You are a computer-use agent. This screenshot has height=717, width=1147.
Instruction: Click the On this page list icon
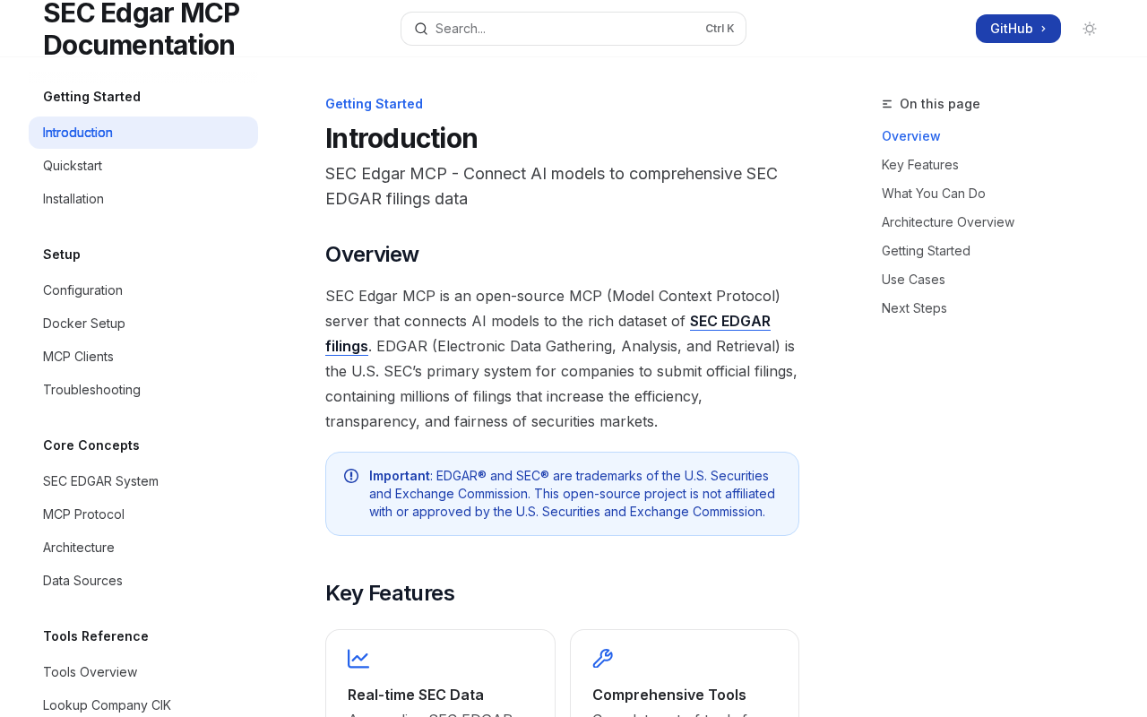pyautogui.click(x=887, y=104)
